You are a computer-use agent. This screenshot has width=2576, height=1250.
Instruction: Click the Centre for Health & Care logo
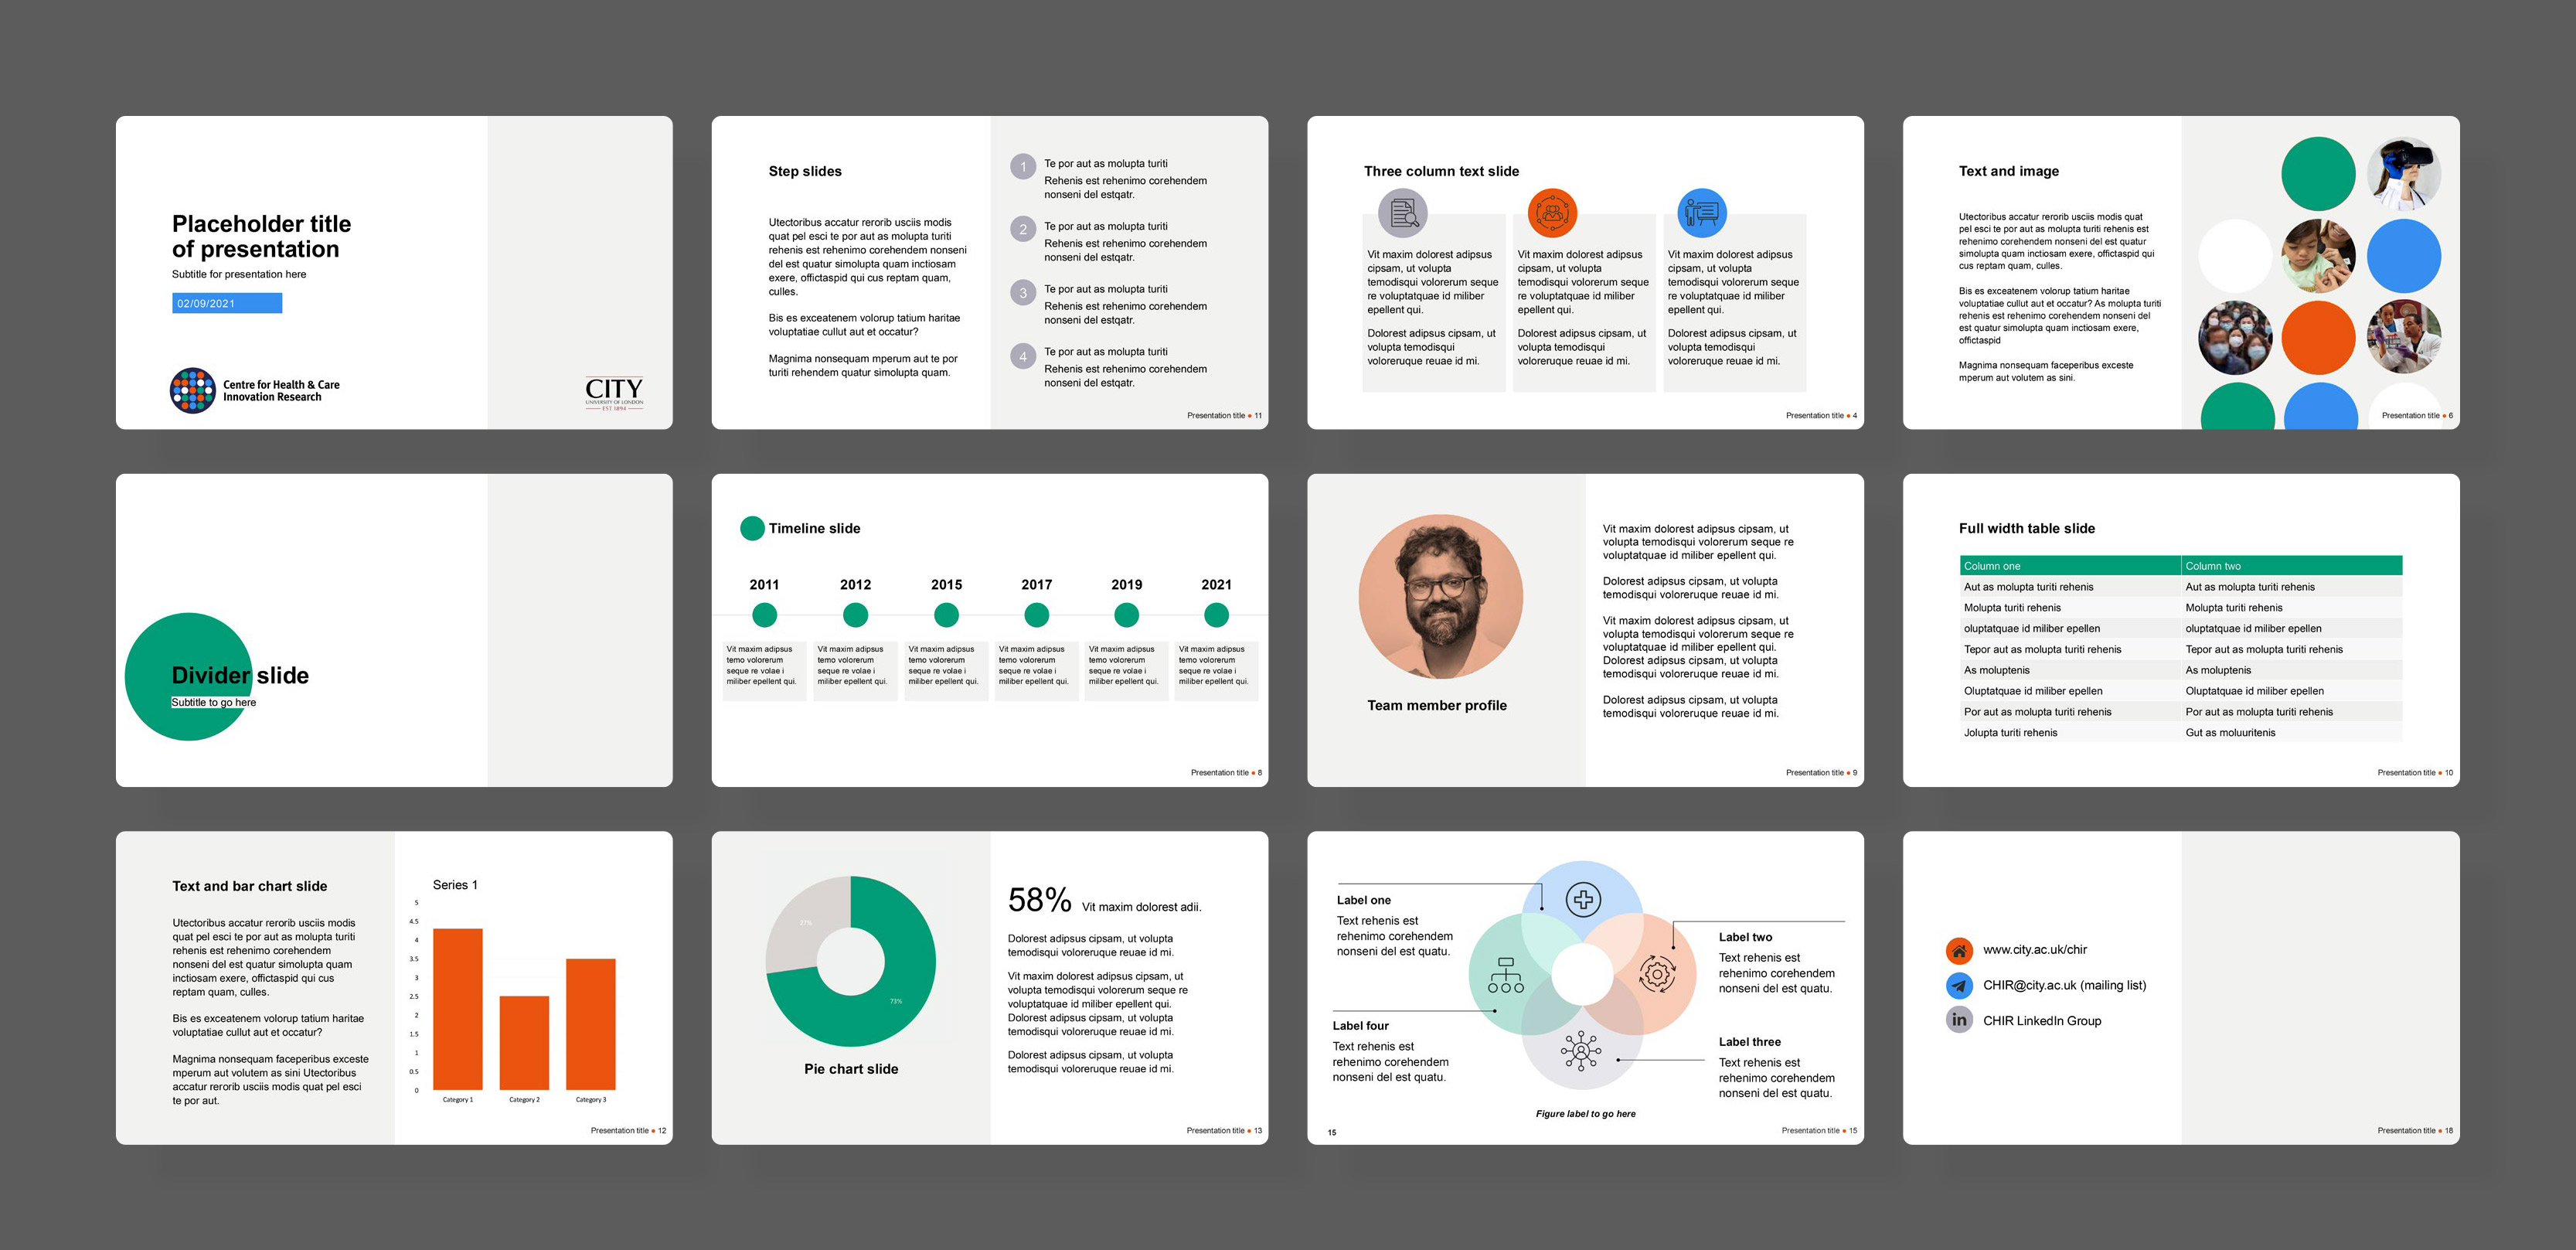[x=193, y=390]
